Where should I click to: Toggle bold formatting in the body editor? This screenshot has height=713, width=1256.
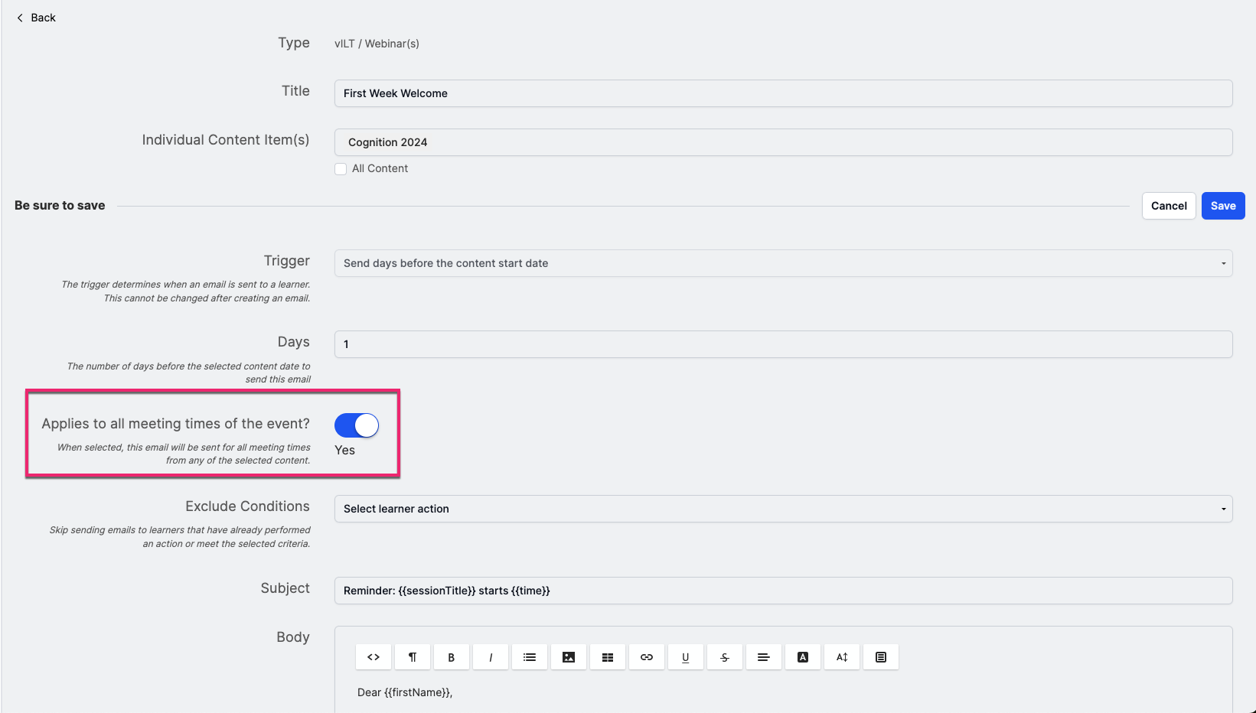[451, 656]
